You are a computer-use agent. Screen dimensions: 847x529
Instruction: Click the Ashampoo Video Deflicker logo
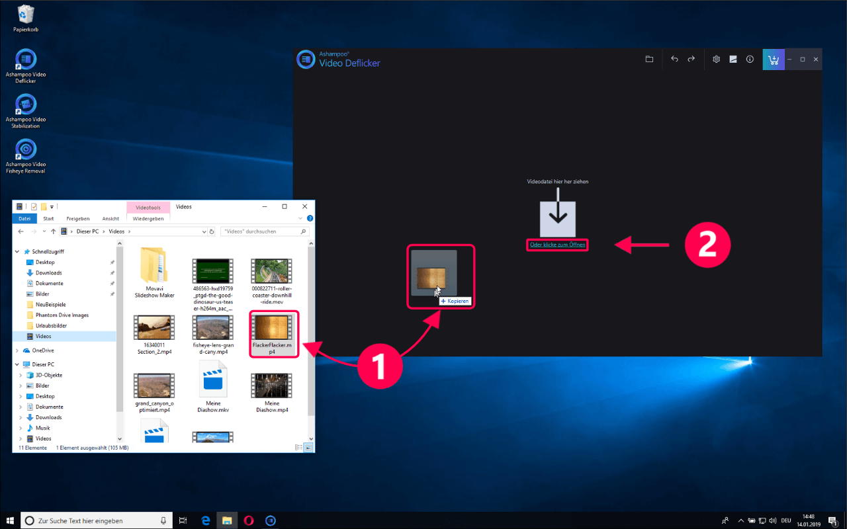coord(305,60)
